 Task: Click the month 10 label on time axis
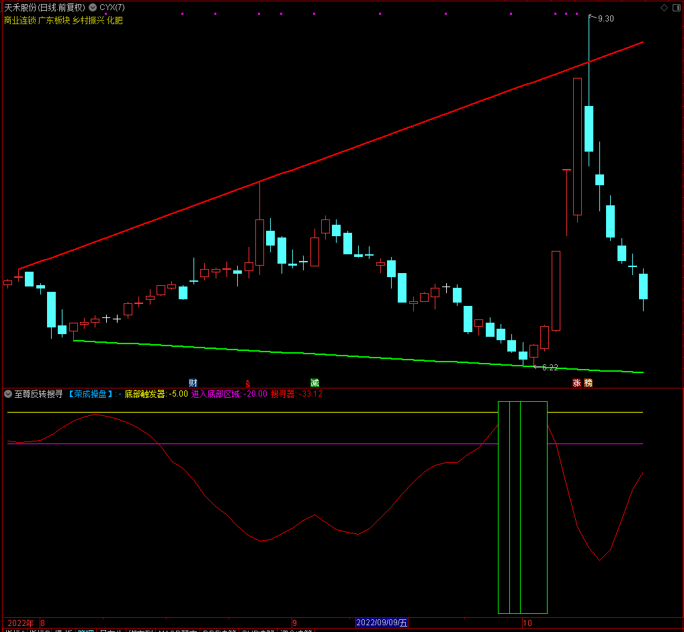(527, 623)
